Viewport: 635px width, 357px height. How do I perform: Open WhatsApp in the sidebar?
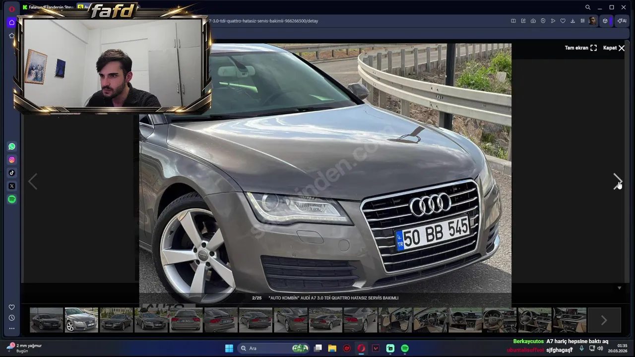(x=12, y=146)
